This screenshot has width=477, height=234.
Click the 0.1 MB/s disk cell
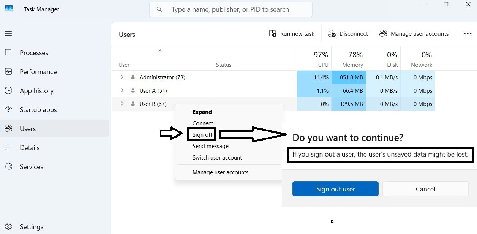pos(383,77)
